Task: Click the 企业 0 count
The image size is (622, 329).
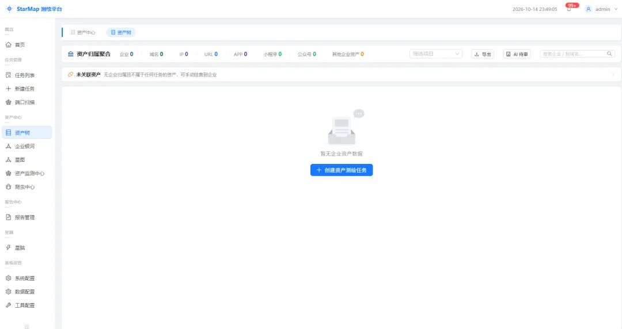Action: pos(127,54)
